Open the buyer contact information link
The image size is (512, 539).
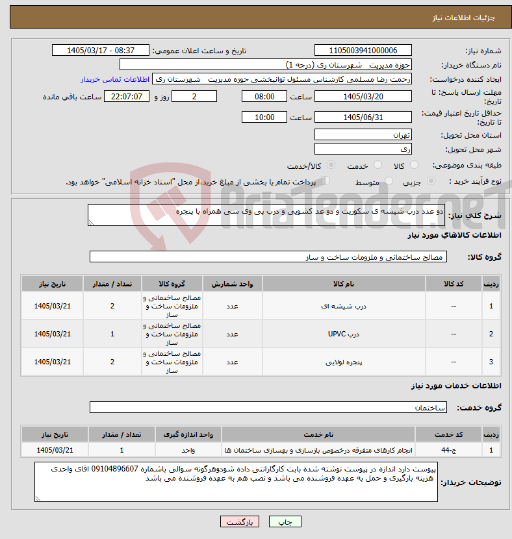point(115,79)
